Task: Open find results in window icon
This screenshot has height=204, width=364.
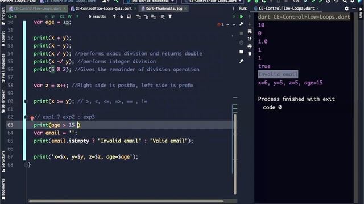Action: click(x=129, y=16)
